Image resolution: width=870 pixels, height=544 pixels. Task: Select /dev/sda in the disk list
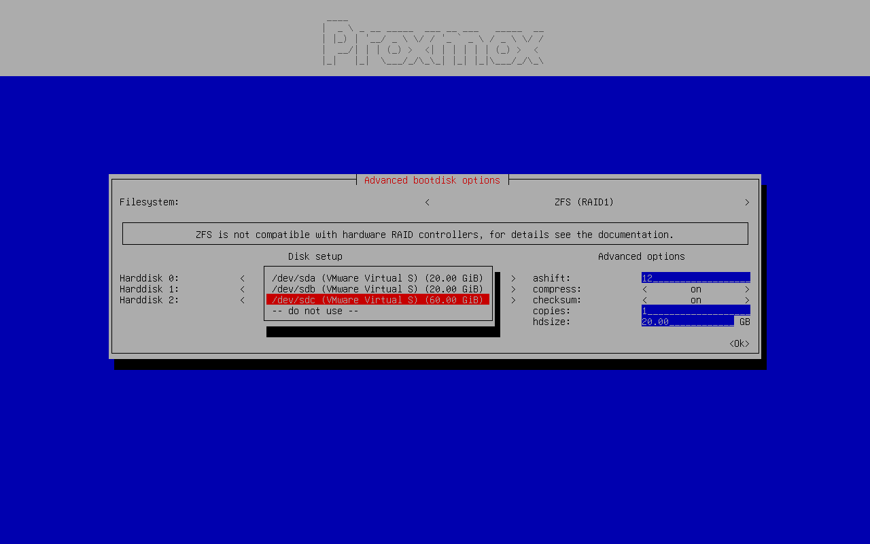tap(378, 278)
